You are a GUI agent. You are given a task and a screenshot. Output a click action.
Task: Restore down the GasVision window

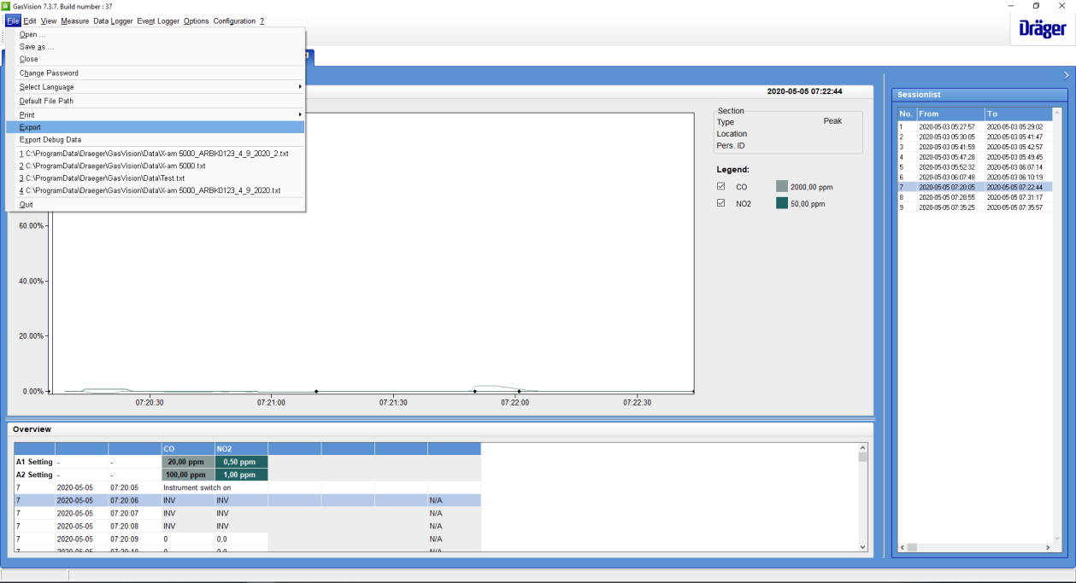pyautogui.click(x=1036, y=6)
